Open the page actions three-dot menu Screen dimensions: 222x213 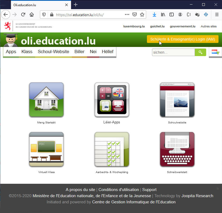pos(127,14)
